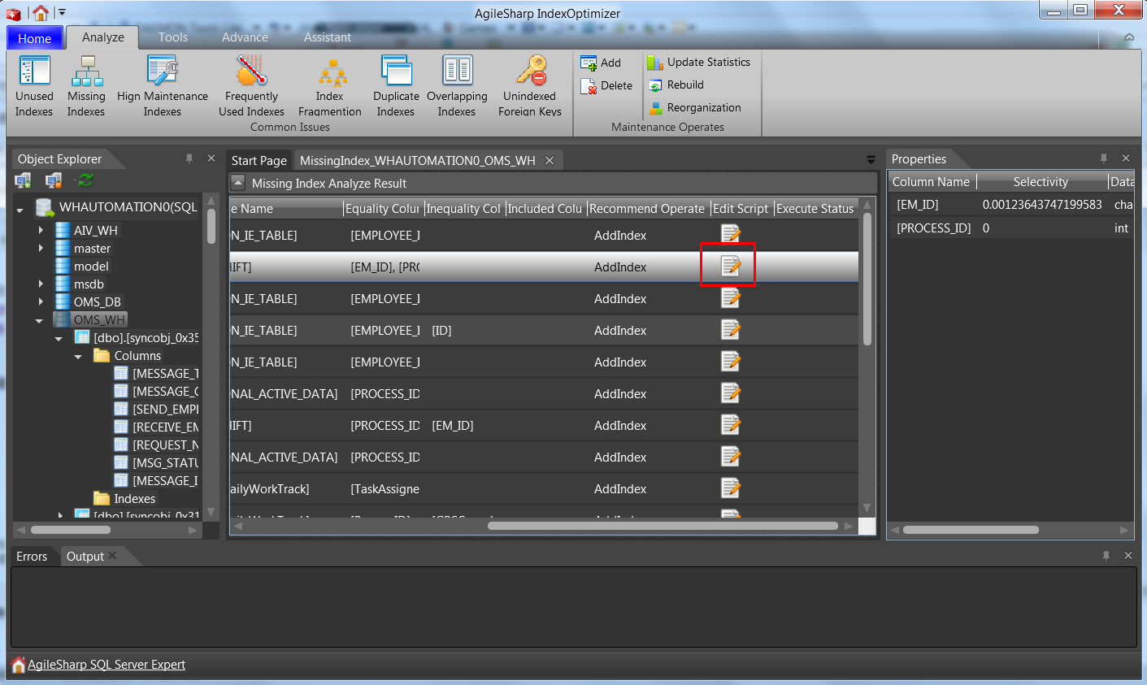Image resolution: width=1147 pixels, height=685 pixels.
Task: Expand the OMS_DB database node
Action: pyautogui.click(x=41, y=301)
